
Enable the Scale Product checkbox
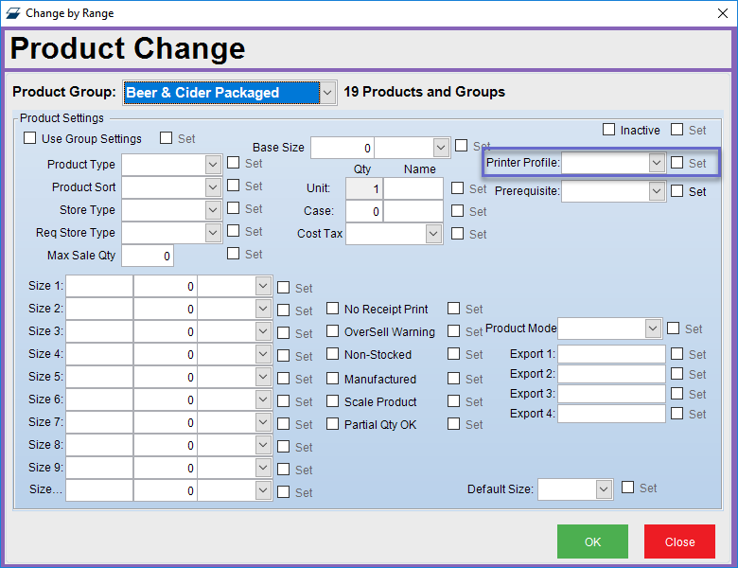[x=333, y=401]
